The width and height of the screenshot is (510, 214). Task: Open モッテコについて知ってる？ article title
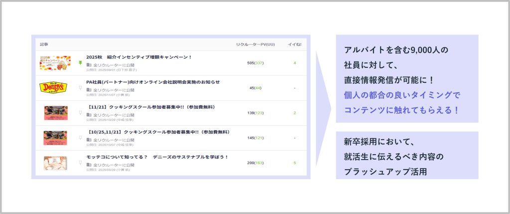click(x=157, y=157)
